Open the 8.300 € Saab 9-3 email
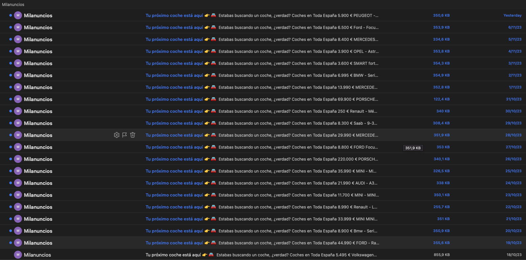Image resolution: width=526 pixels, height=260 pixels. pyautogui.click(x=263, y=123)
